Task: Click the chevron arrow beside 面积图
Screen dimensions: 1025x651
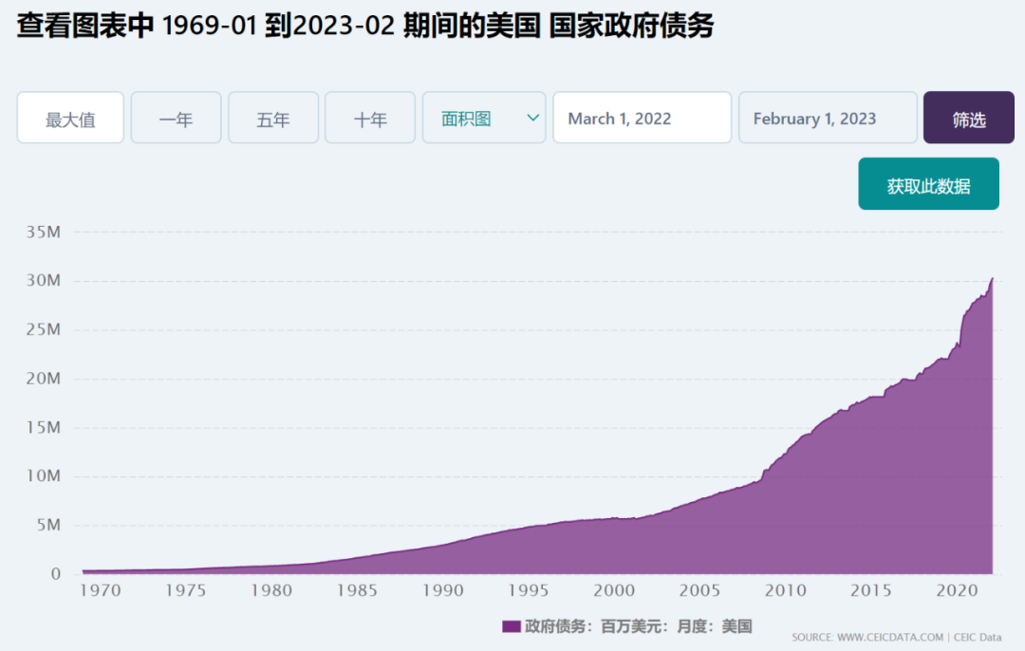Action: pos(532,118)
